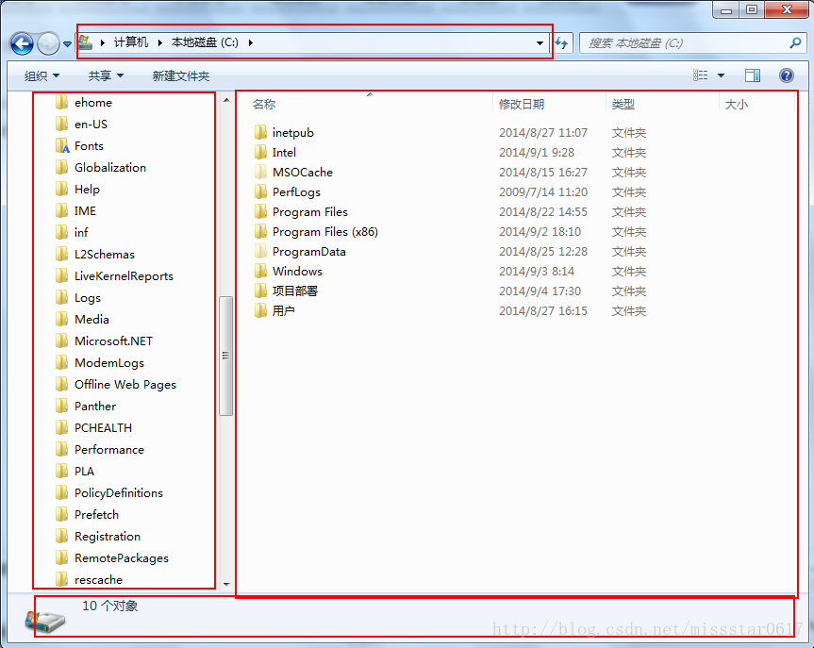
Task: Click the Fonts folder icon in tree
Action: click(x=61, y=146)
